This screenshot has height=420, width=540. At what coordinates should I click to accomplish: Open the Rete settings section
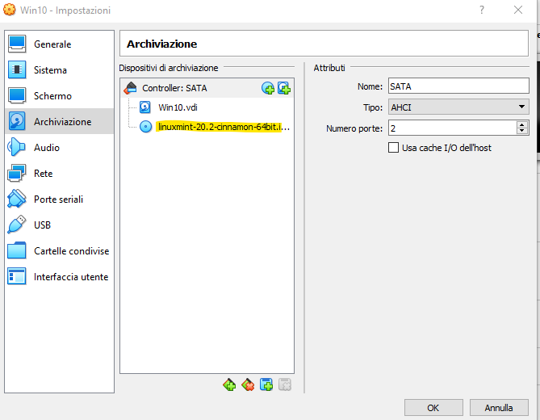point(59,174)
